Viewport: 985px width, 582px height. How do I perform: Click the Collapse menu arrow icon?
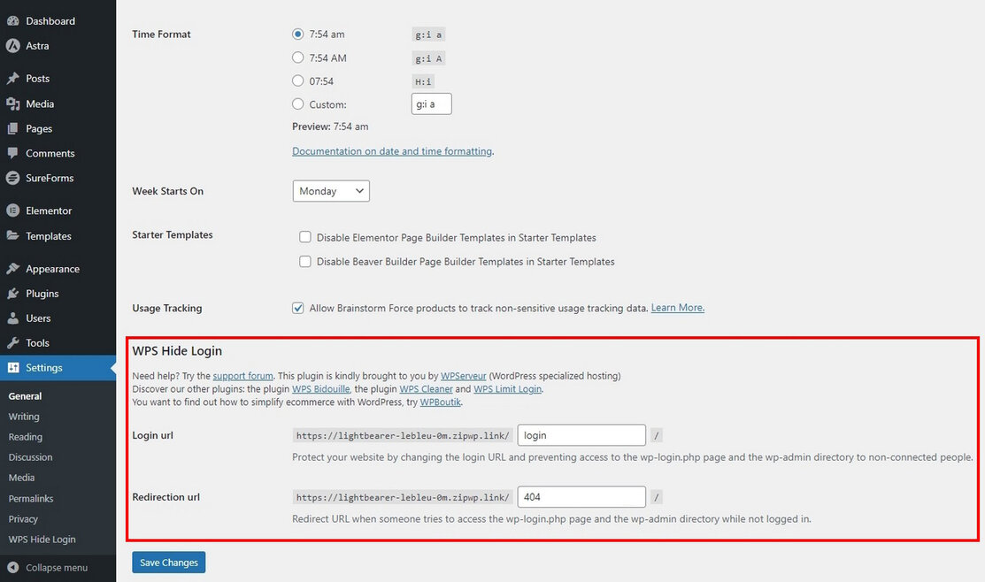tap(12, 568)
